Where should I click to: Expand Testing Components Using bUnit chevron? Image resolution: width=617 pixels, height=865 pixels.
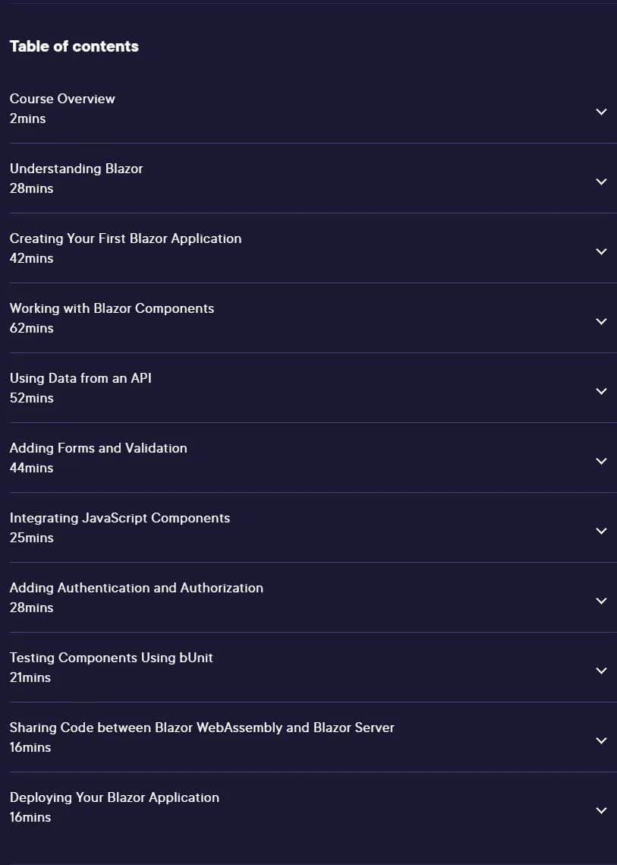tap(601, 671)
